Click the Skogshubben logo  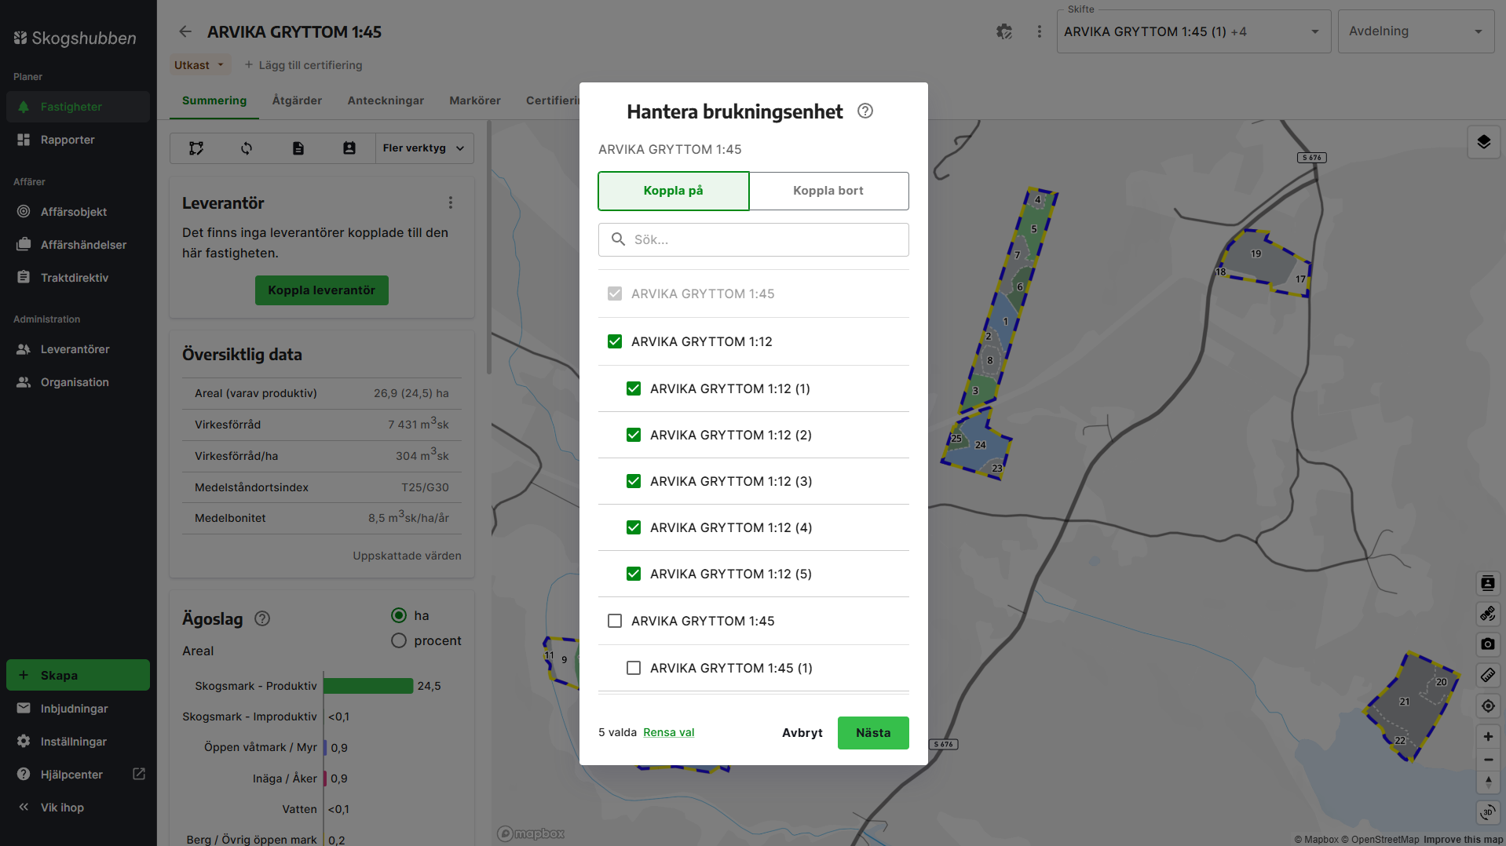(x=75, y=38)
